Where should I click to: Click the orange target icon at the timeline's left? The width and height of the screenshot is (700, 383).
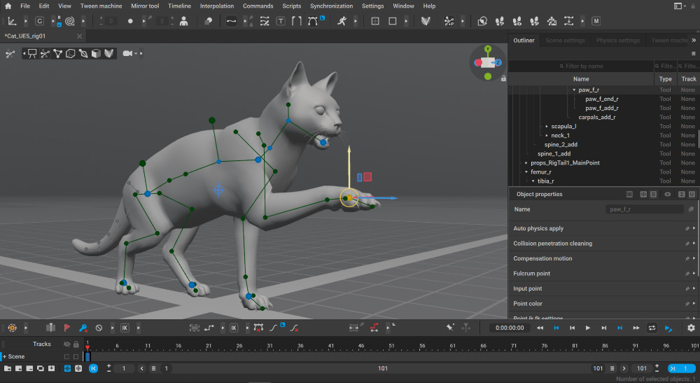[x=12, y=328]
